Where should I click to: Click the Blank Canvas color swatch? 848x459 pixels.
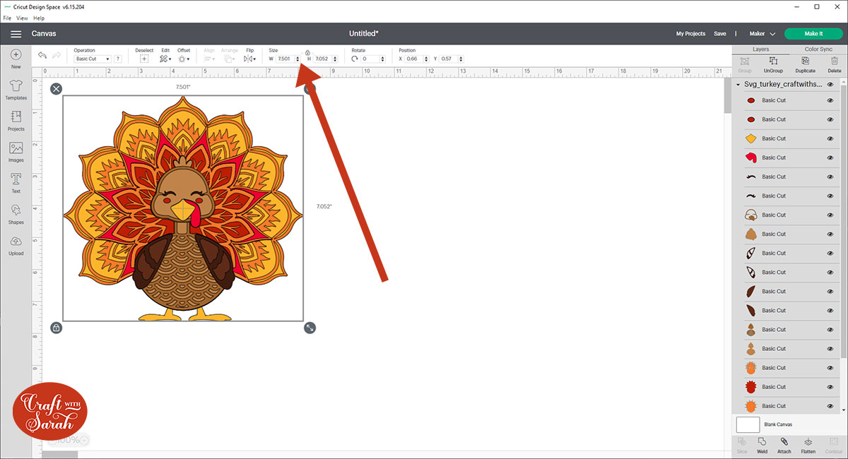748,424
